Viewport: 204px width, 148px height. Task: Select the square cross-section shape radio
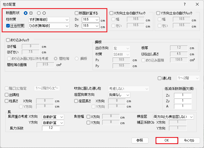pyautogui.click(x=26, y=13)
